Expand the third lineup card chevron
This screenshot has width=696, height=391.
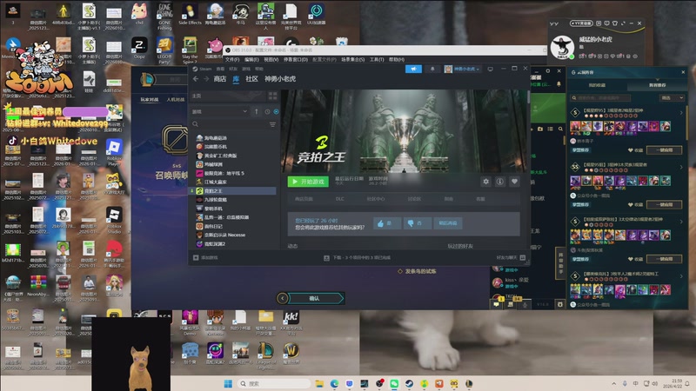[681, 222]
